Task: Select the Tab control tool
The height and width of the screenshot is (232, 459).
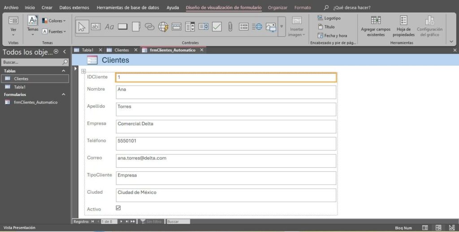Action: point(136,27)
